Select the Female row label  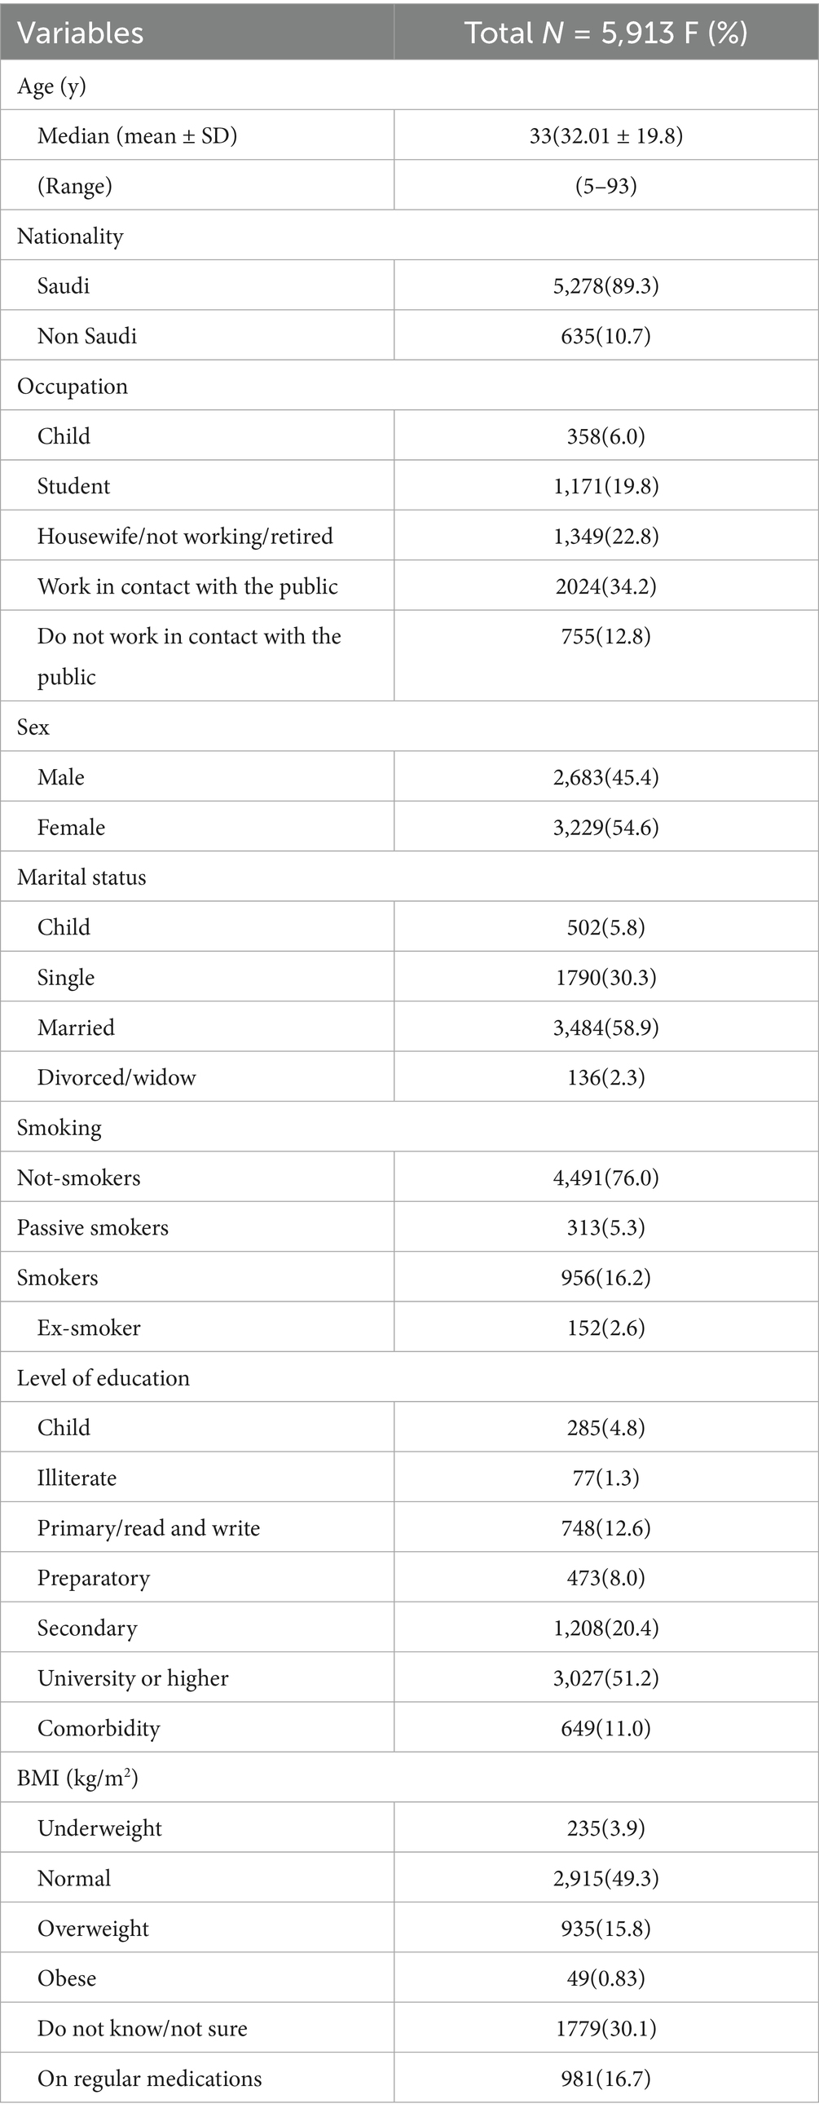(x=71, y=828)
